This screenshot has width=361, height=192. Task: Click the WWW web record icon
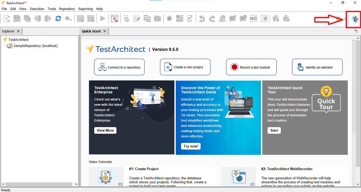point(180,18)
